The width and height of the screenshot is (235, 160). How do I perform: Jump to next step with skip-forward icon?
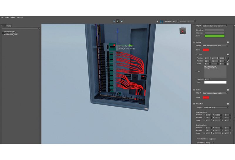122,21
